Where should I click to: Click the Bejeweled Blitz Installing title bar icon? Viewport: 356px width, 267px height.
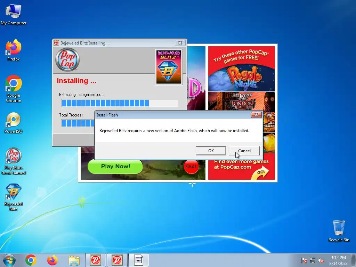point(56,43)
